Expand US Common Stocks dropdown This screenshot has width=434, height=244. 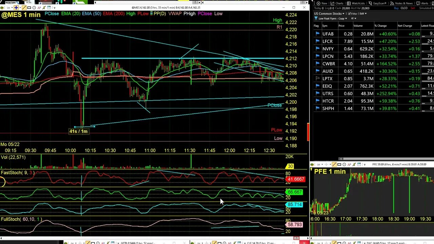329,14
